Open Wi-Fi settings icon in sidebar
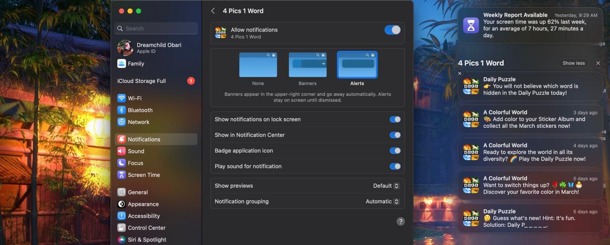The height and width of the screenshot is (245, 610). point(122,98)
